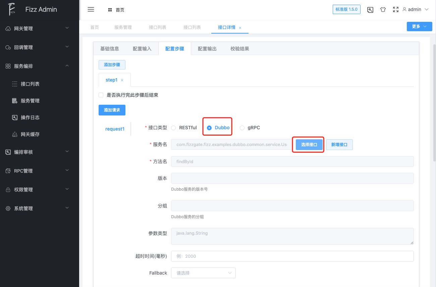Click the 超时时间 milliseconds input field

pos(292,256)
